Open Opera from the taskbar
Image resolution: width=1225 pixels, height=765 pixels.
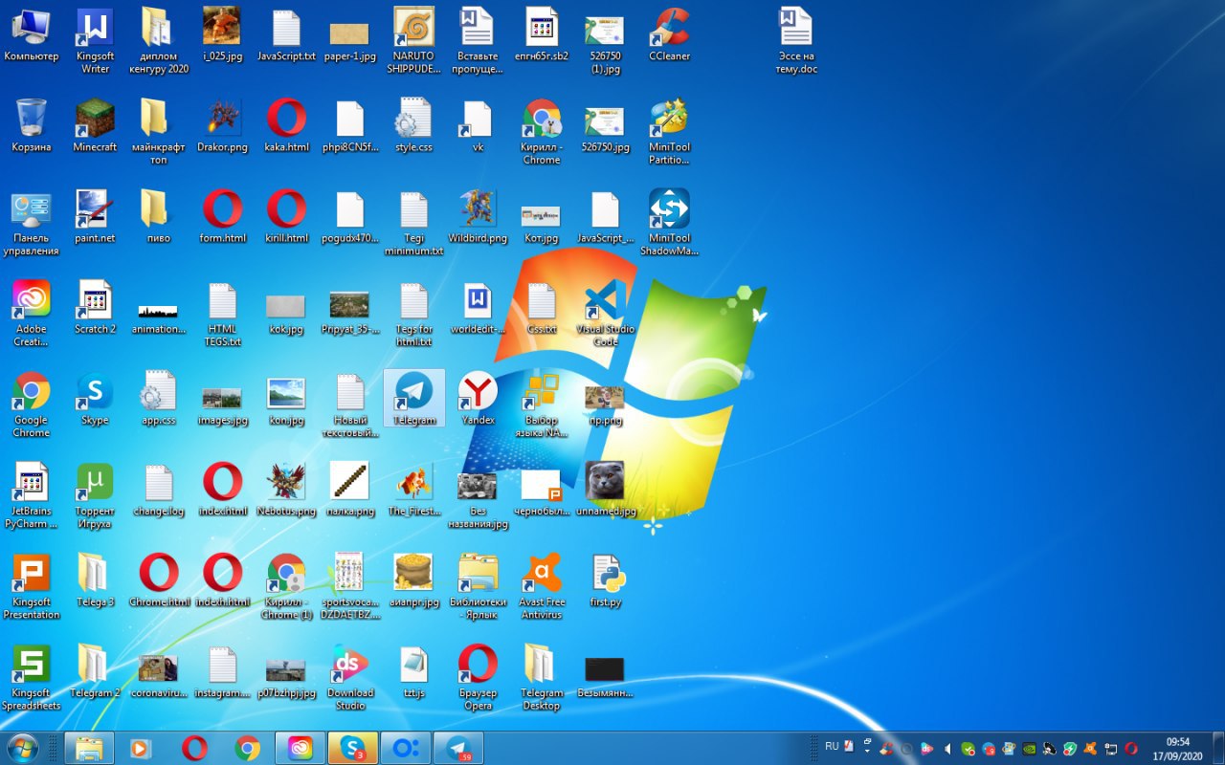(x=194, y=748)
